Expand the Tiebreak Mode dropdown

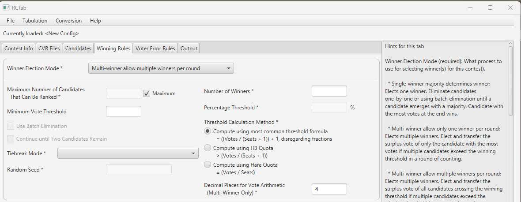pyautogui.click(x=128, y=153)
